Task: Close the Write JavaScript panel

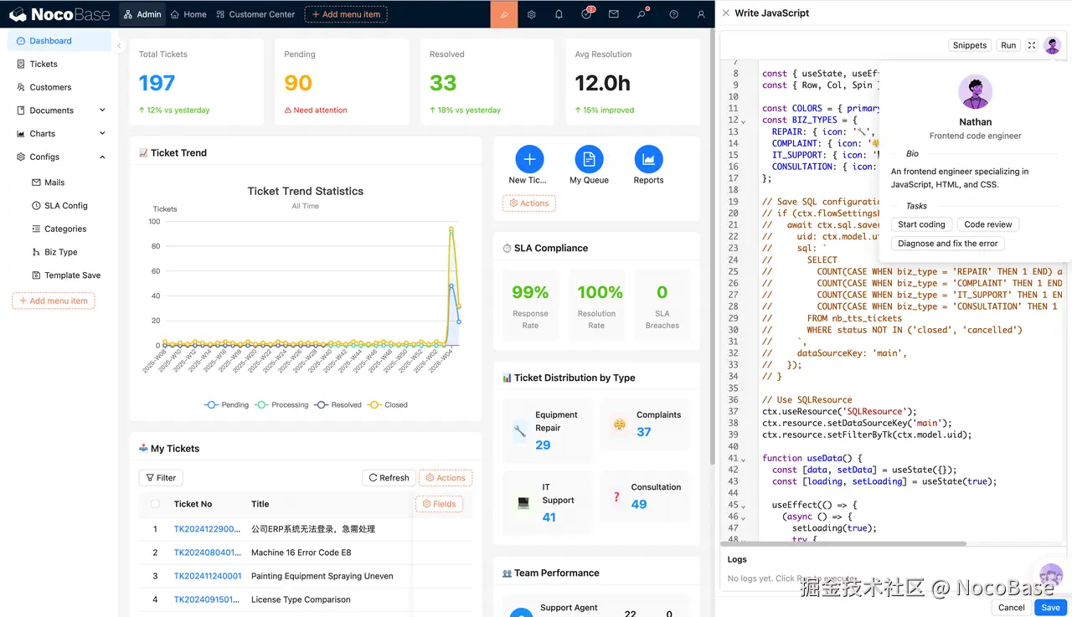Action: [726, 13]
